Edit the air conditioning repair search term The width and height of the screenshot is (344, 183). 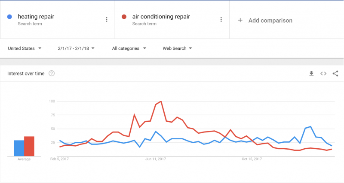click(161, 17)
